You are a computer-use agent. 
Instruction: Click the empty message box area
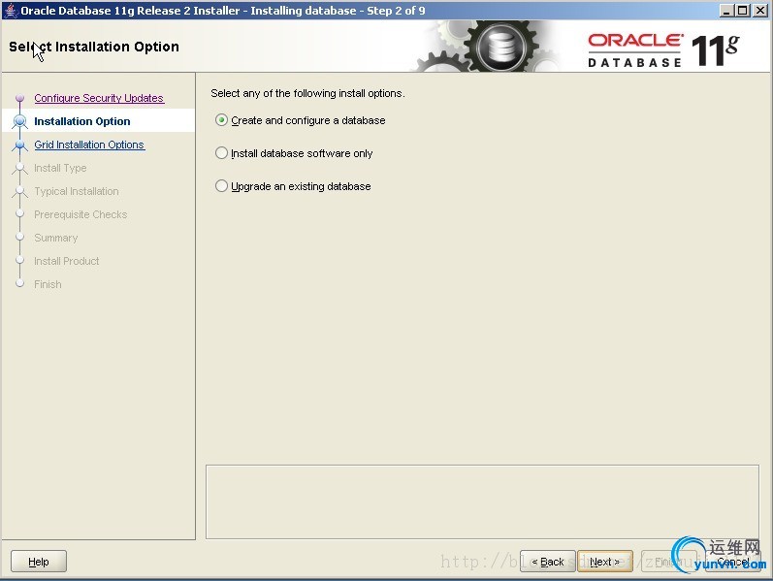pos(482,501)
